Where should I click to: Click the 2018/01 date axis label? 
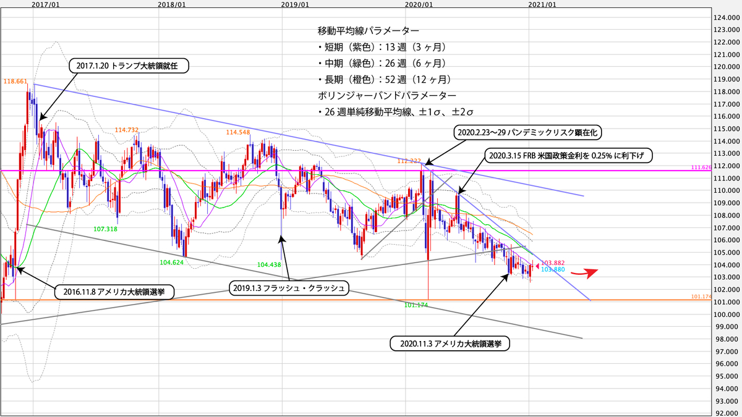[x=171, y=4]
